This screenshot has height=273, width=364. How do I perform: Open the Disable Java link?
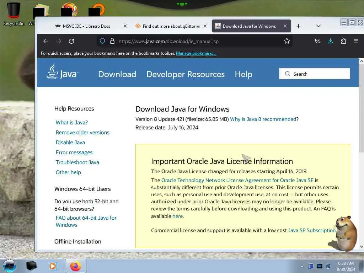point(70,143)
